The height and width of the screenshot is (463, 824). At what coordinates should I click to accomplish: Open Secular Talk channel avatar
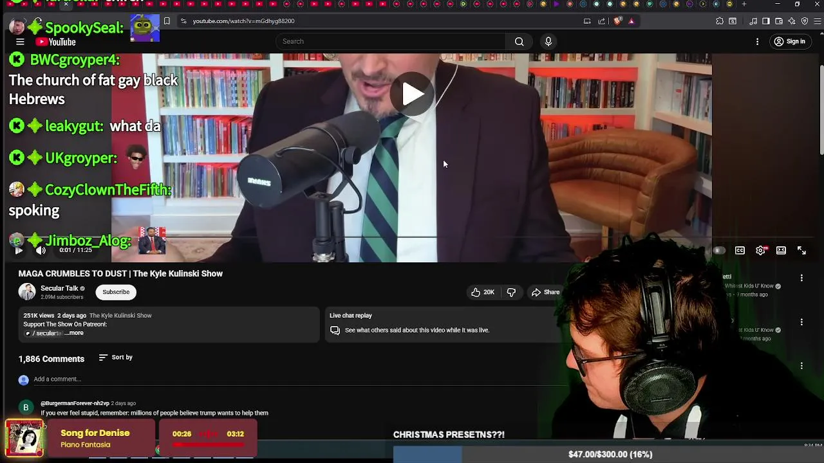(x=27, y=292)
